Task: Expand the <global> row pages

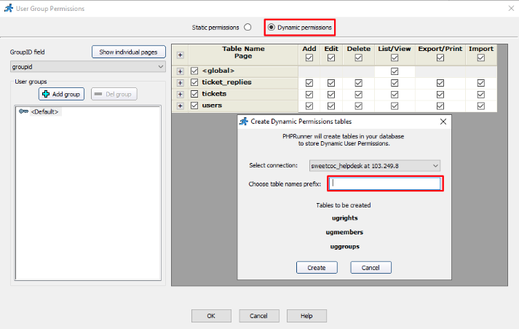Action: (180, 71)
